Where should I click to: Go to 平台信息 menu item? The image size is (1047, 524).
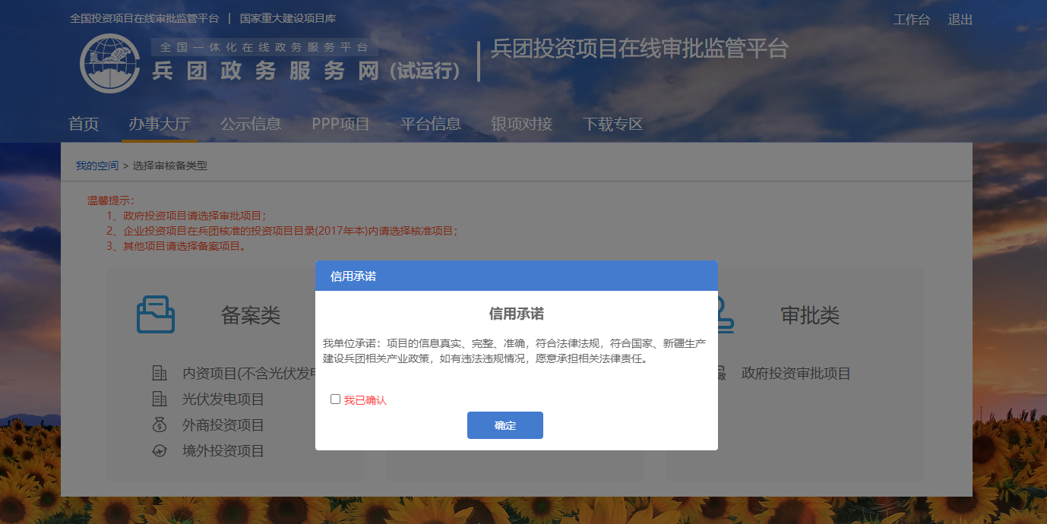[431, 124]
